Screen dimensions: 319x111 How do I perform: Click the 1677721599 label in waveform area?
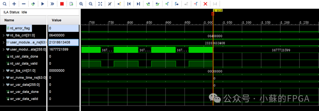[281, 50]
